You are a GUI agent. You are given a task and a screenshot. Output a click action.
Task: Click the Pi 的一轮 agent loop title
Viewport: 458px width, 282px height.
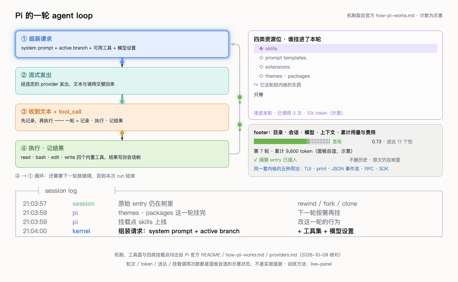coord(54,16)
